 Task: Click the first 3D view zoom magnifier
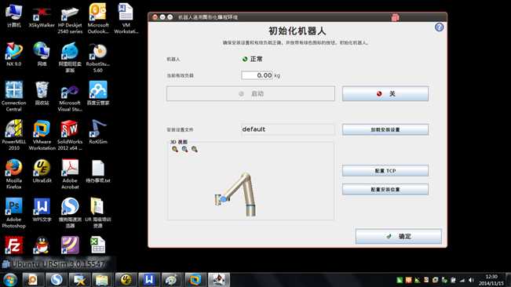click(x=175, y=149)
